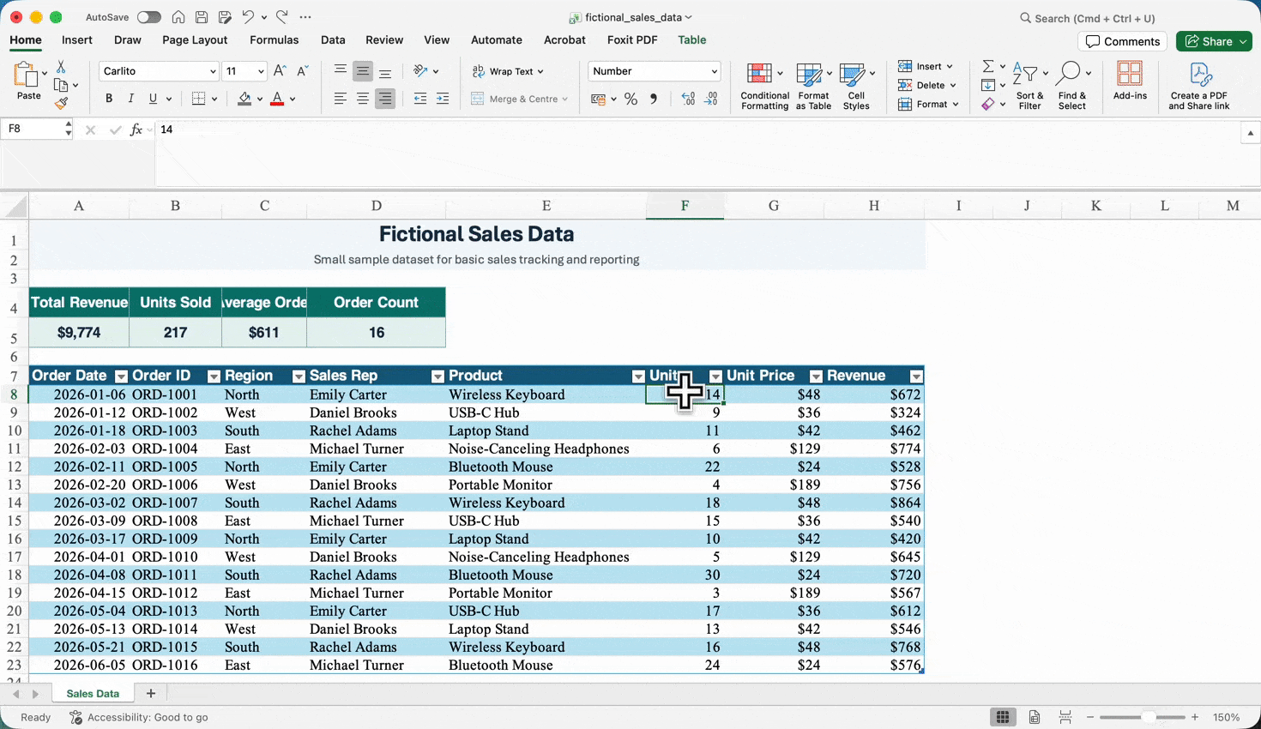Image resolution: width=1261 pixels, height=729 pixels.
Task: Toggle Wrap Text option
Action: (x=508, y=71)
